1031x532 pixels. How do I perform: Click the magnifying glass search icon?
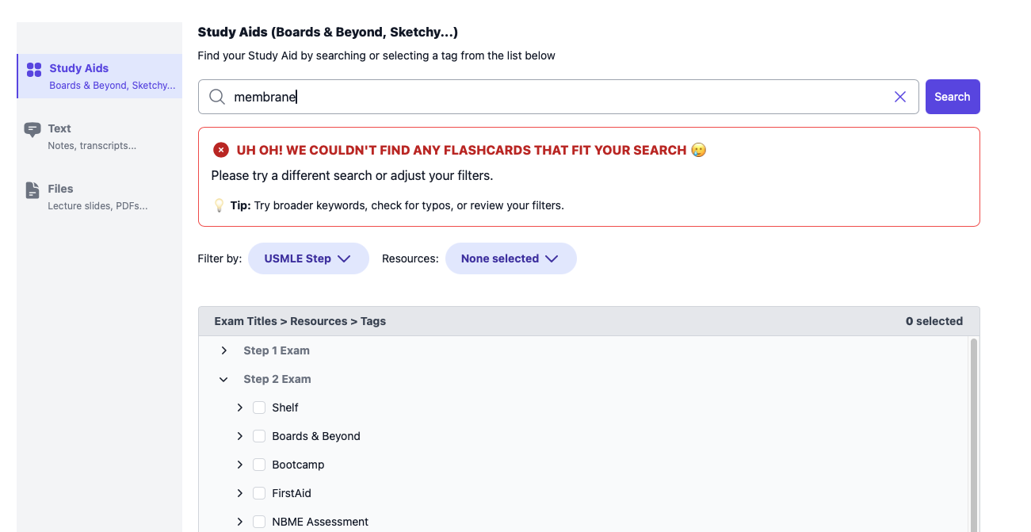pyautogui.click(x=217, y=97)
